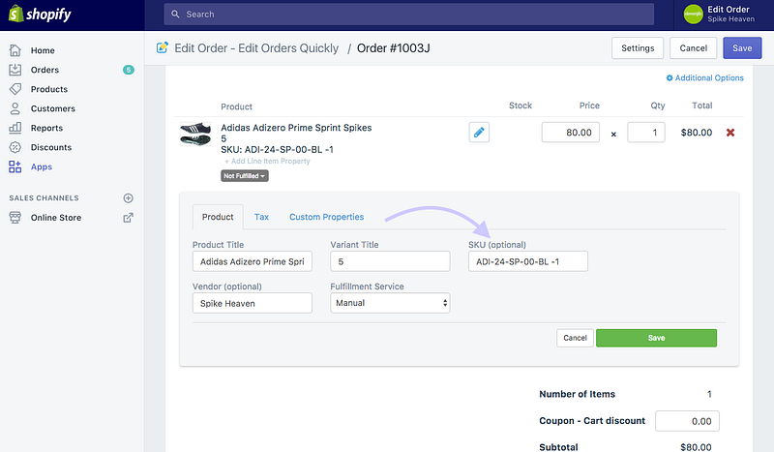Switch to Custom Properties tab
Viewport: 774px width, 452px height.
(x=326, y=217)
